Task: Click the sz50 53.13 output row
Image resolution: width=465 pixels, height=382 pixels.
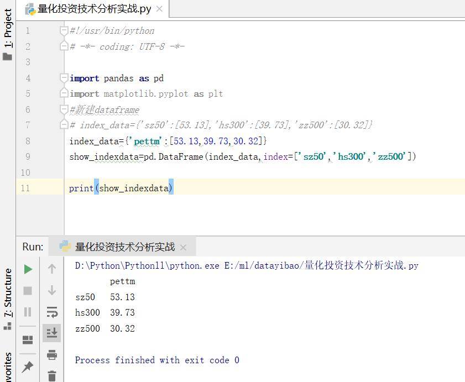Action: click(x=105, y=297)
